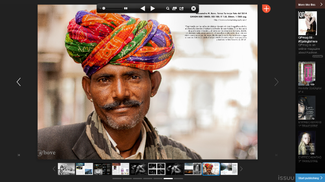325x182 pixels.
Task: Open fifth thumbnail with dark dancer photo
Action: 139,169
